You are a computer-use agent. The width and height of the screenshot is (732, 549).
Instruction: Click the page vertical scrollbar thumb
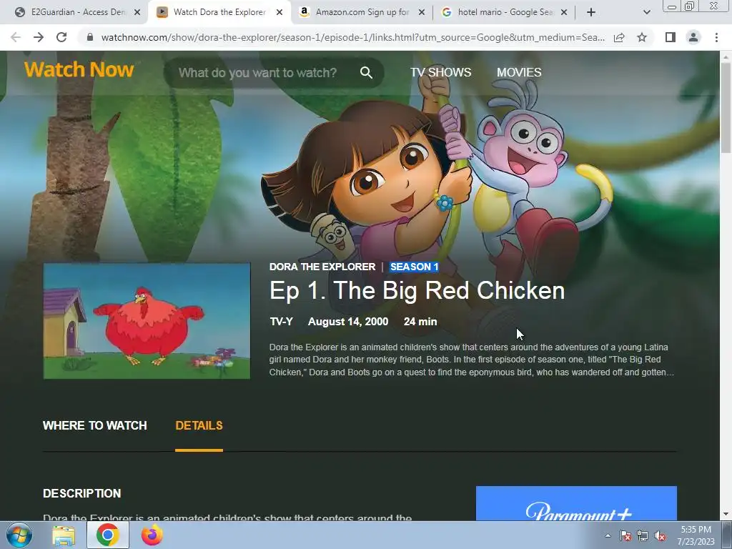726,107
